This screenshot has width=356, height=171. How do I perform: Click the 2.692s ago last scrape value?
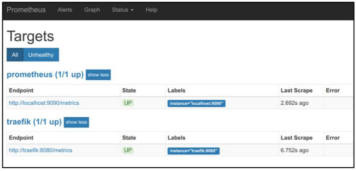[x=295, y=103]
